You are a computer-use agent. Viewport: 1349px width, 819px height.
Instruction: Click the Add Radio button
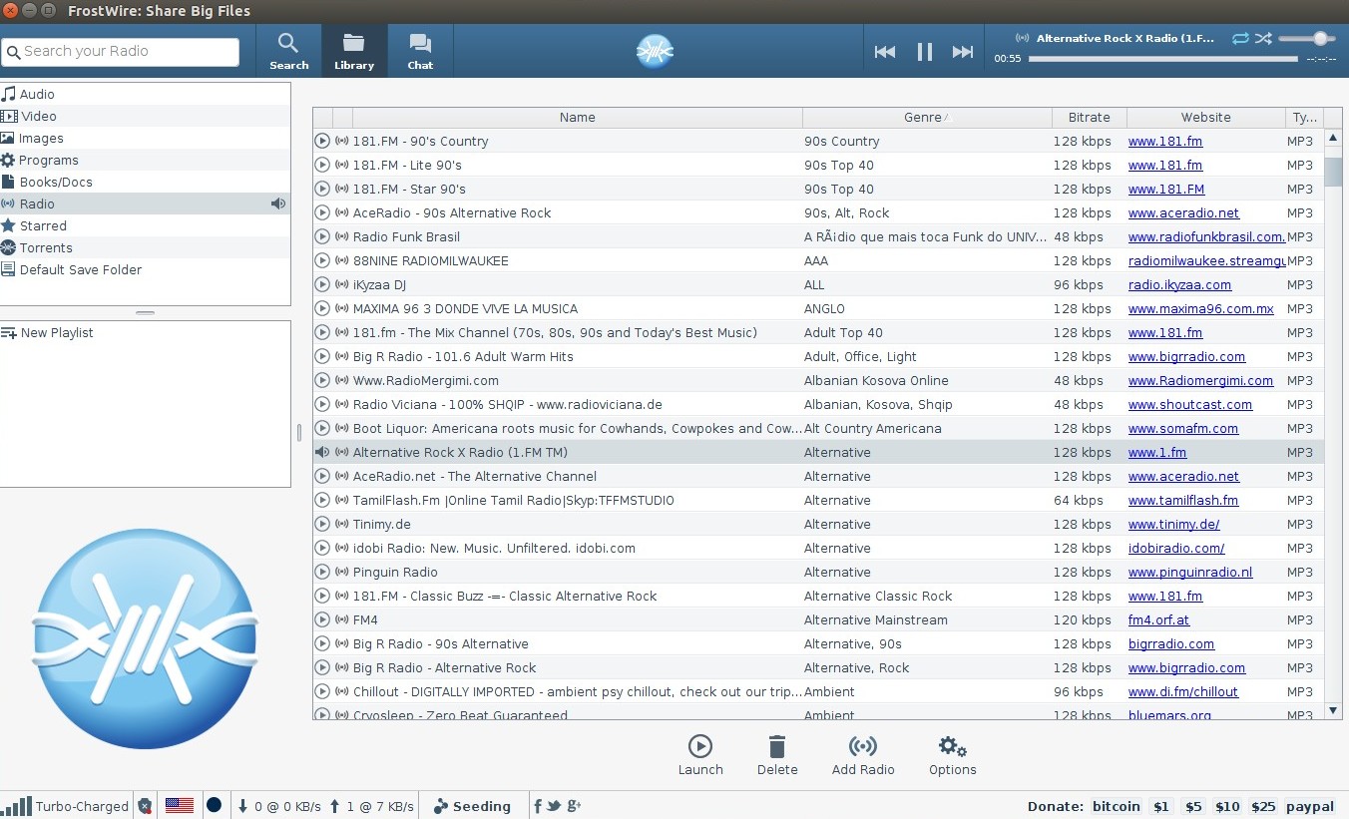[x=863, y=755]
